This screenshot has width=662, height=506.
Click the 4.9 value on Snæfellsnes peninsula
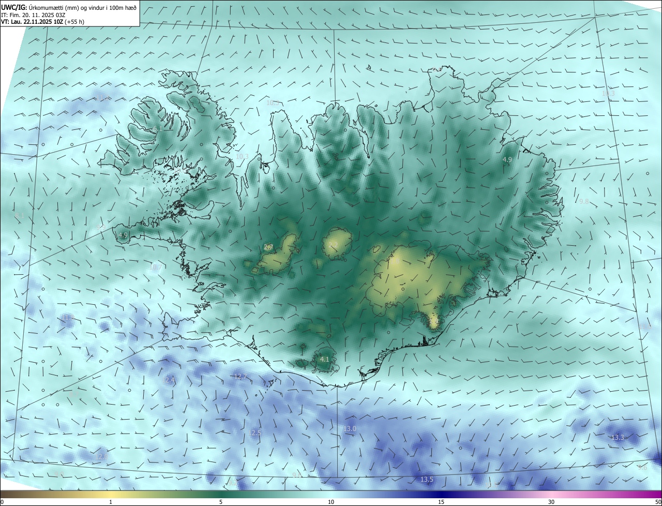(123, 235)
